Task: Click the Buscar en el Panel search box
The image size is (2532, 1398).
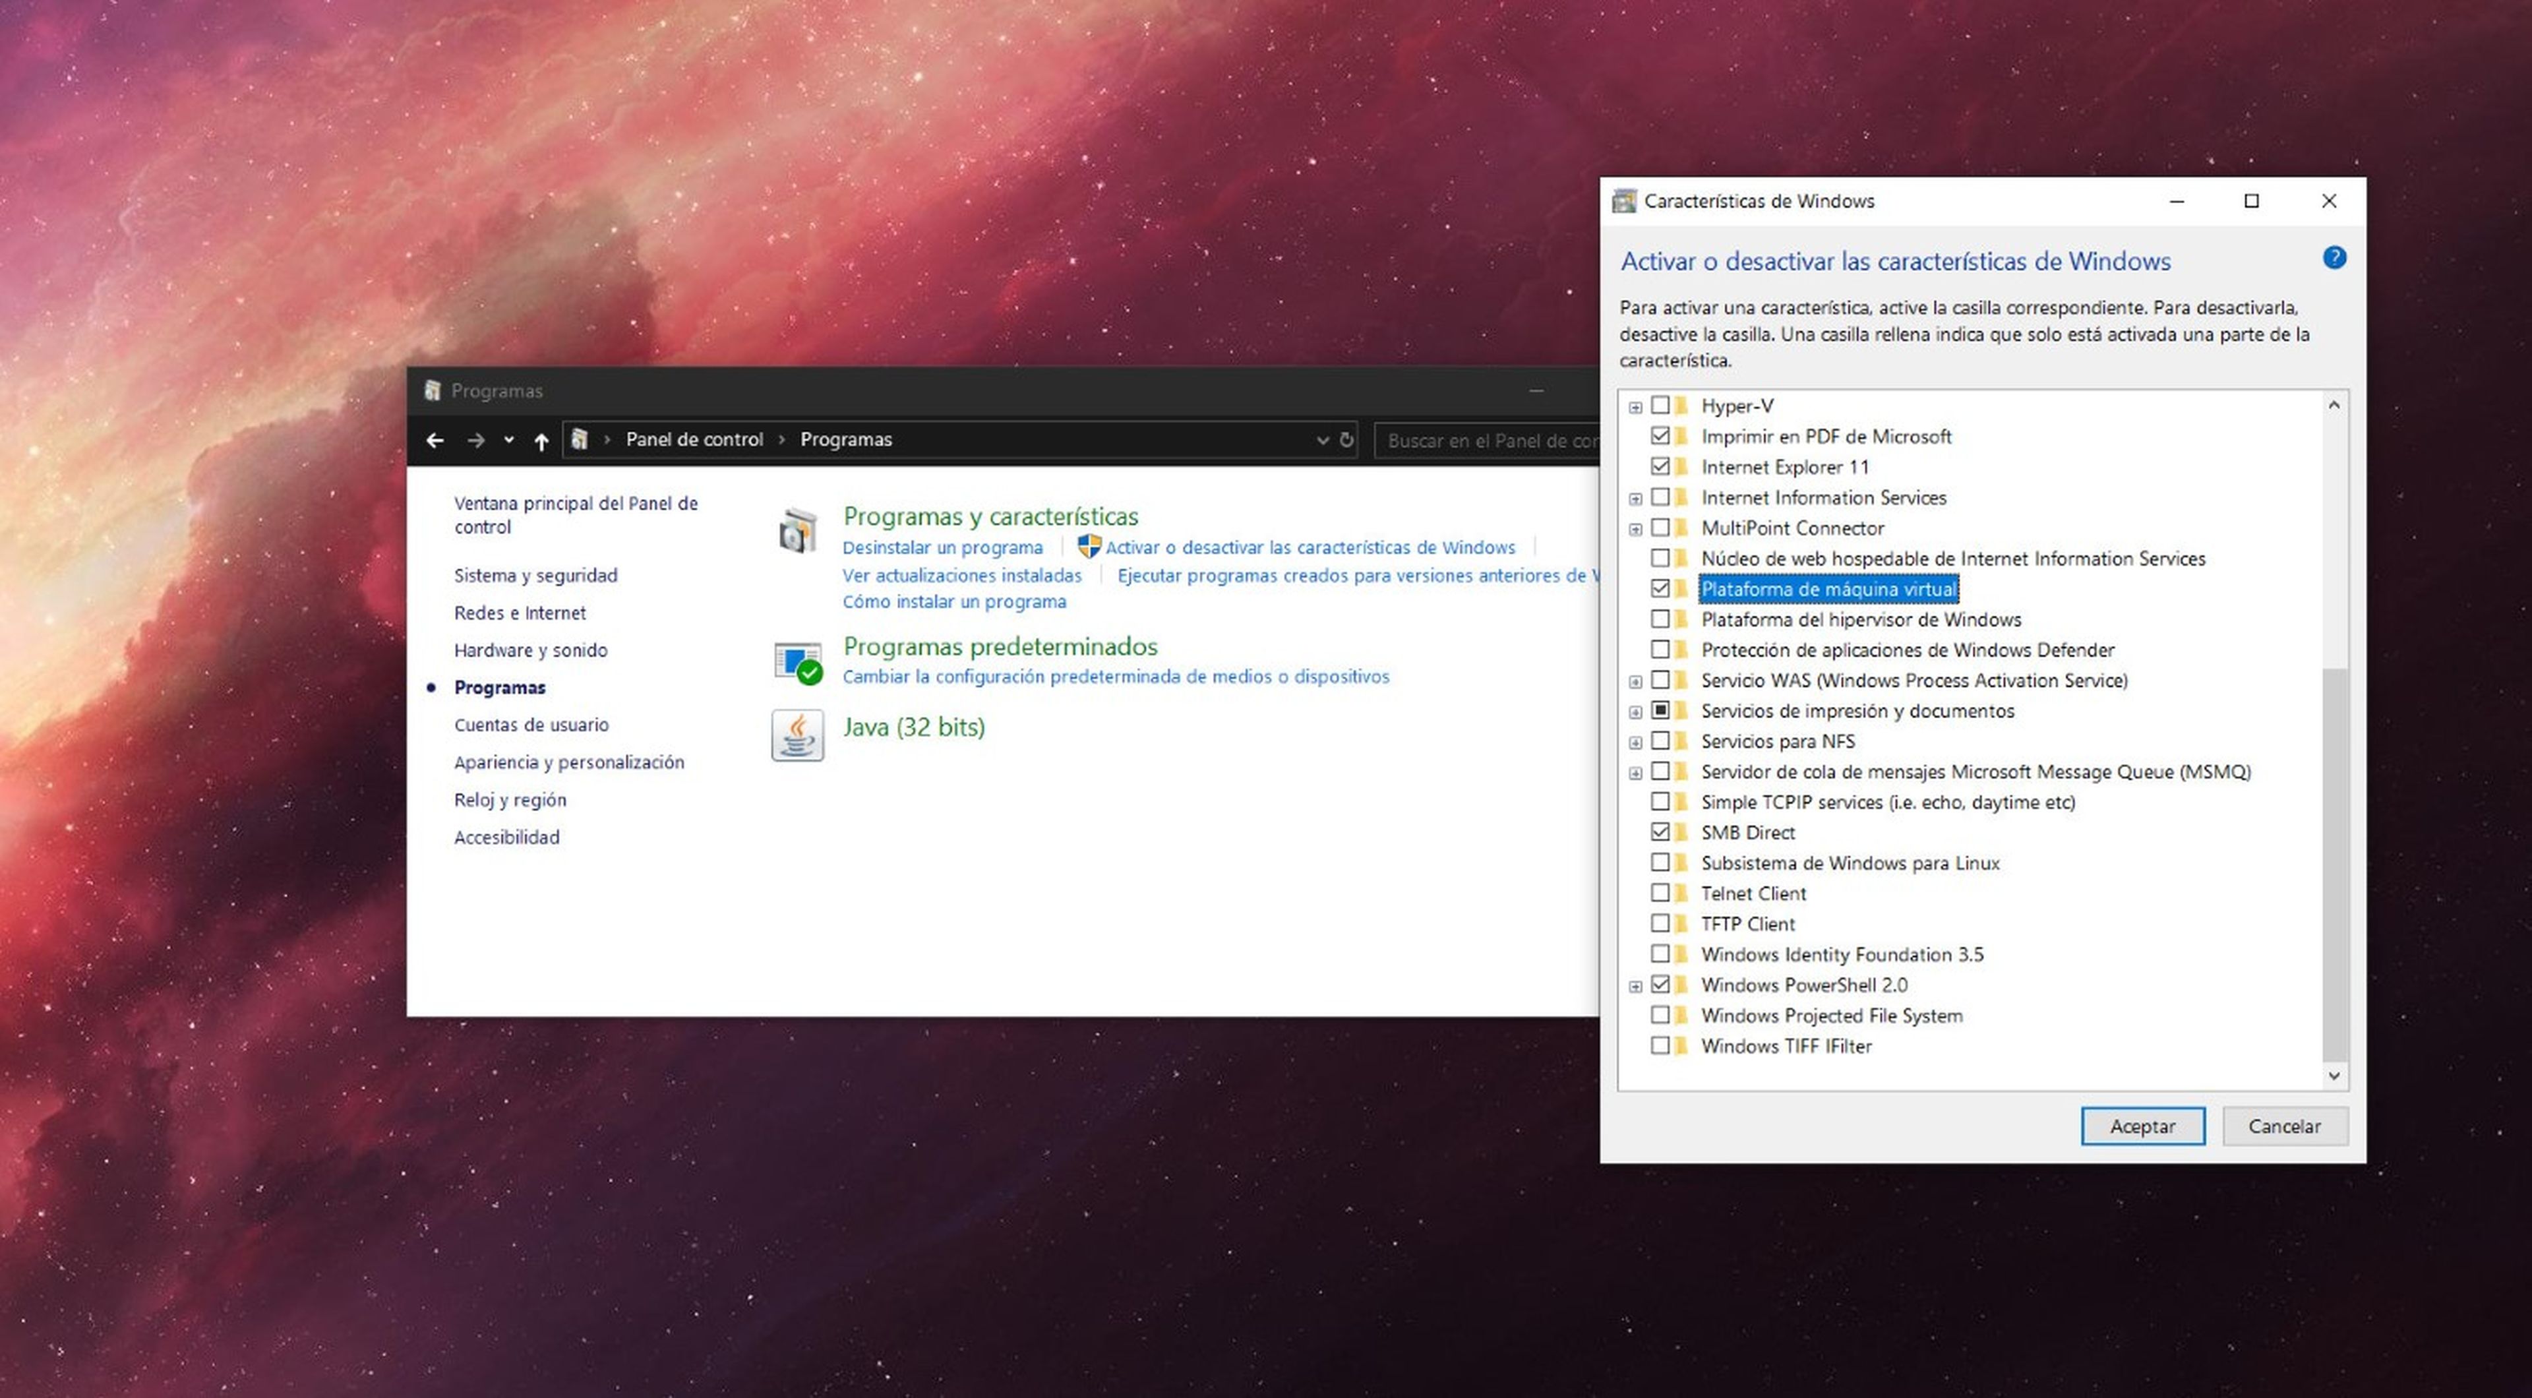Action: [x=1487, y=441]
